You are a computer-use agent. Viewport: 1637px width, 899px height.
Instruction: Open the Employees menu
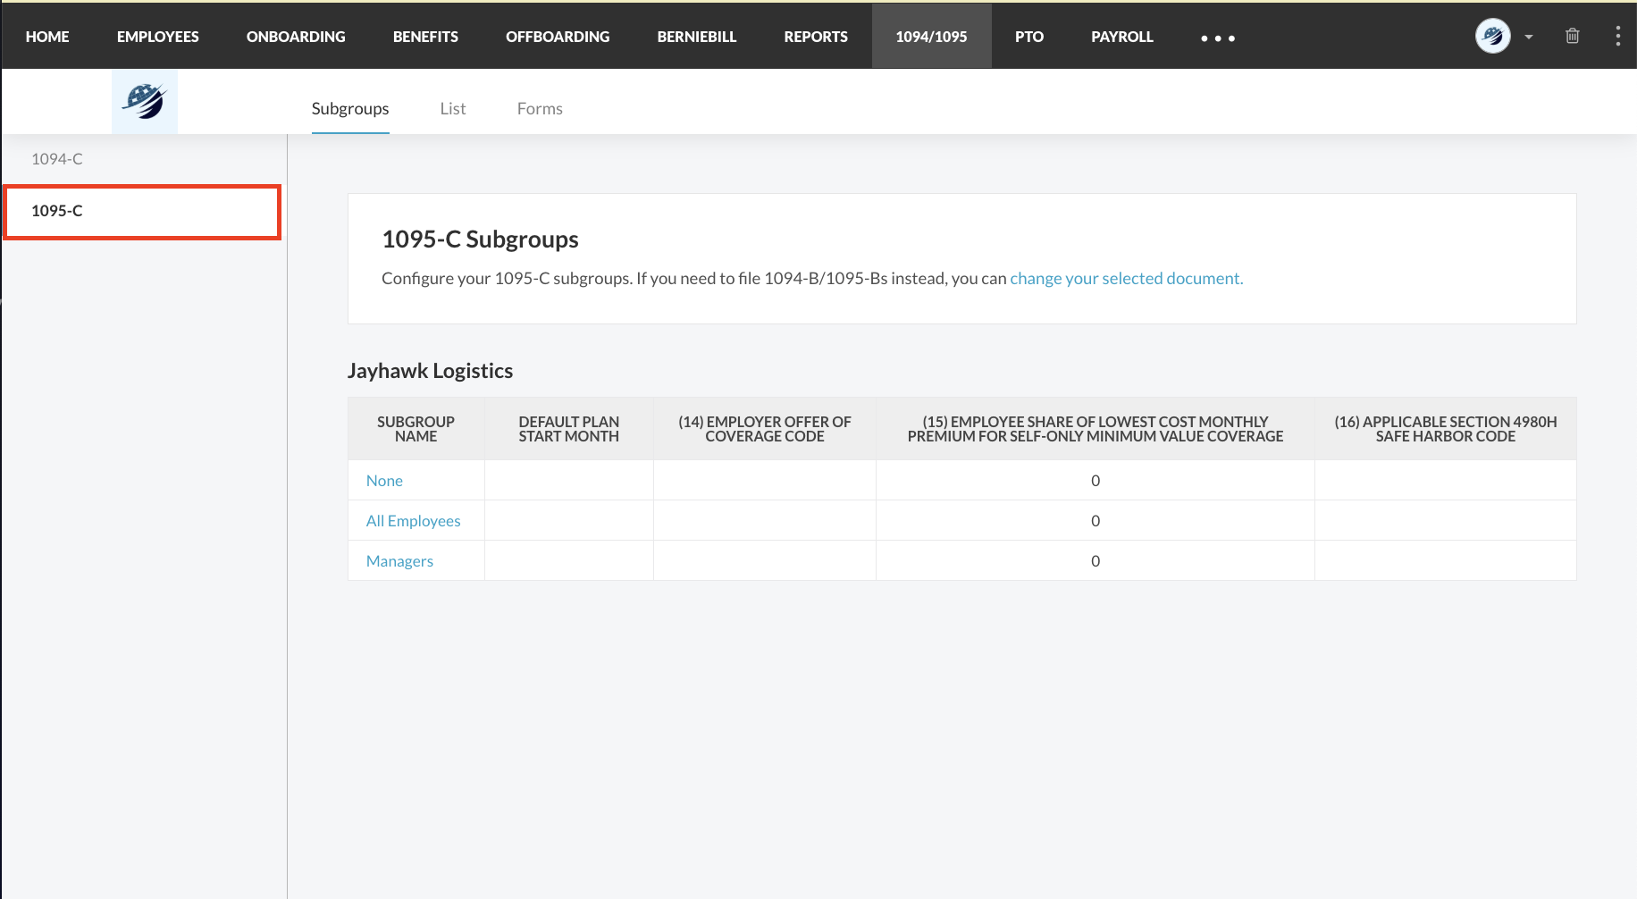157,37
